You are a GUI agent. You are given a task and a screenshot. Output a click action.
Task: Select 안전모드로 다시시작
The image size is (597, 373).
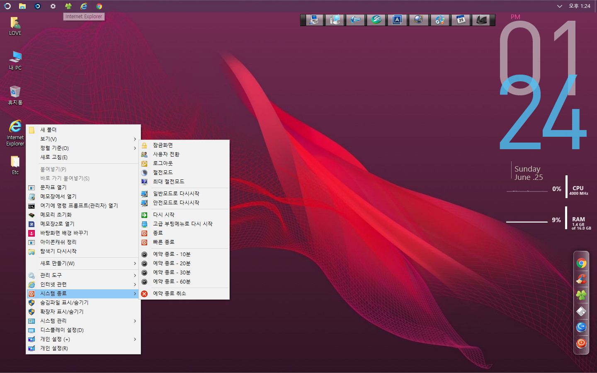(184, 203)
